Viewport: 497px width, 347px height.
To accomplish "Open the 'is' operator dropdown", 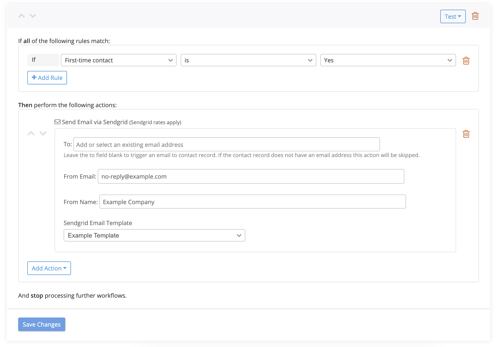I will click(x=248, y=60).
